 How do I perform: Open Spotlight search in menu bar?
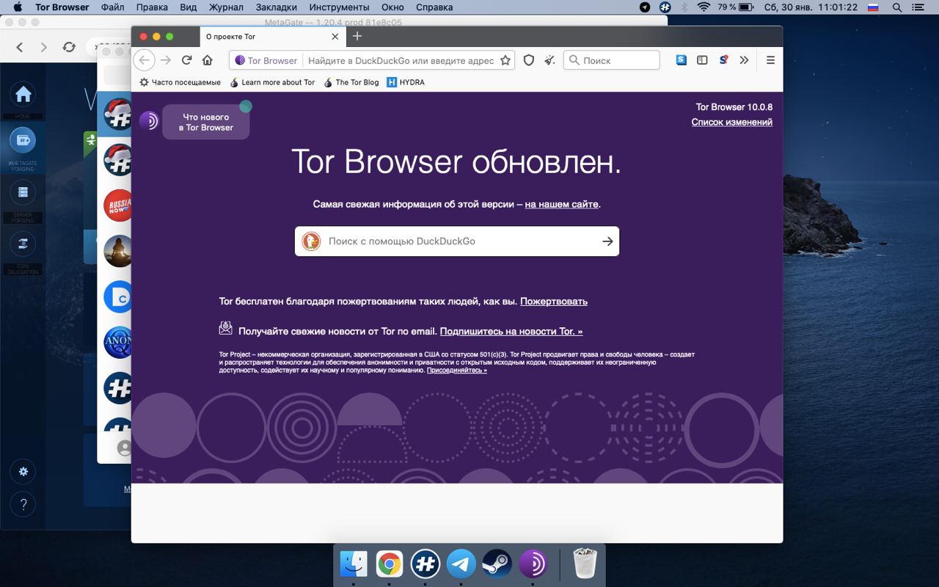click(x=897, y=7)
